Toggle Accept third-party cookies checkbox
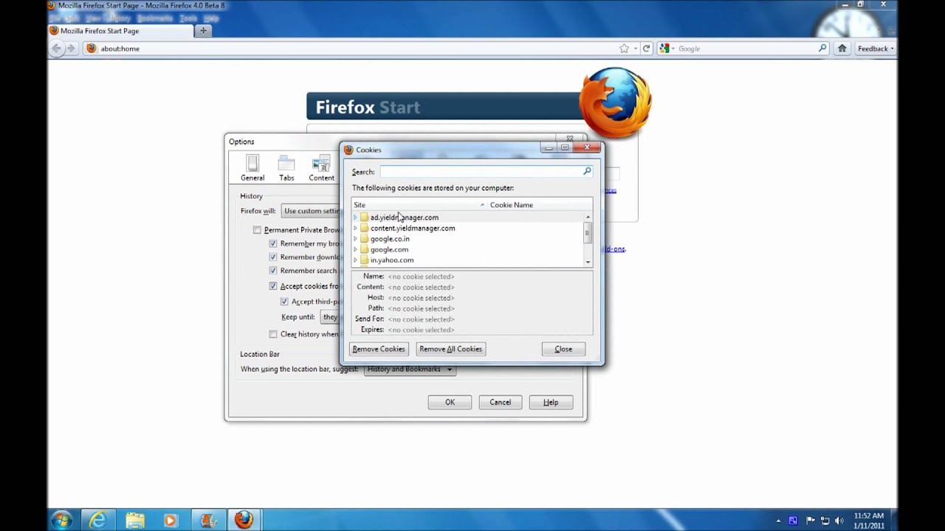This screenshot has height=531, width=945. coord(284,302)
